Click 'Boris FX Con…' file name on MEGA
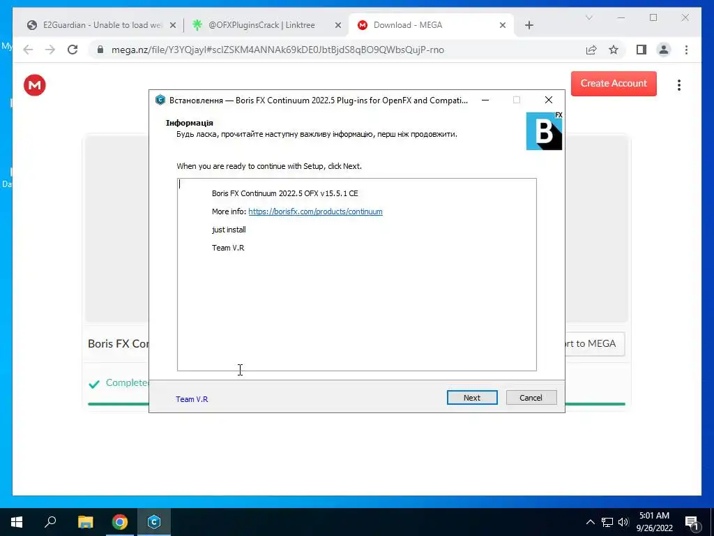 coord(118,343)
